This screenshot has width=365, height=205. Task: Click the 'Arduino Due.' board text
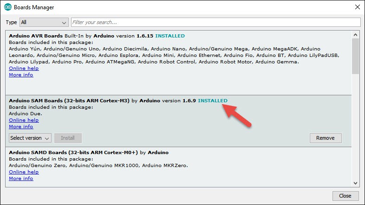point(26,114)
